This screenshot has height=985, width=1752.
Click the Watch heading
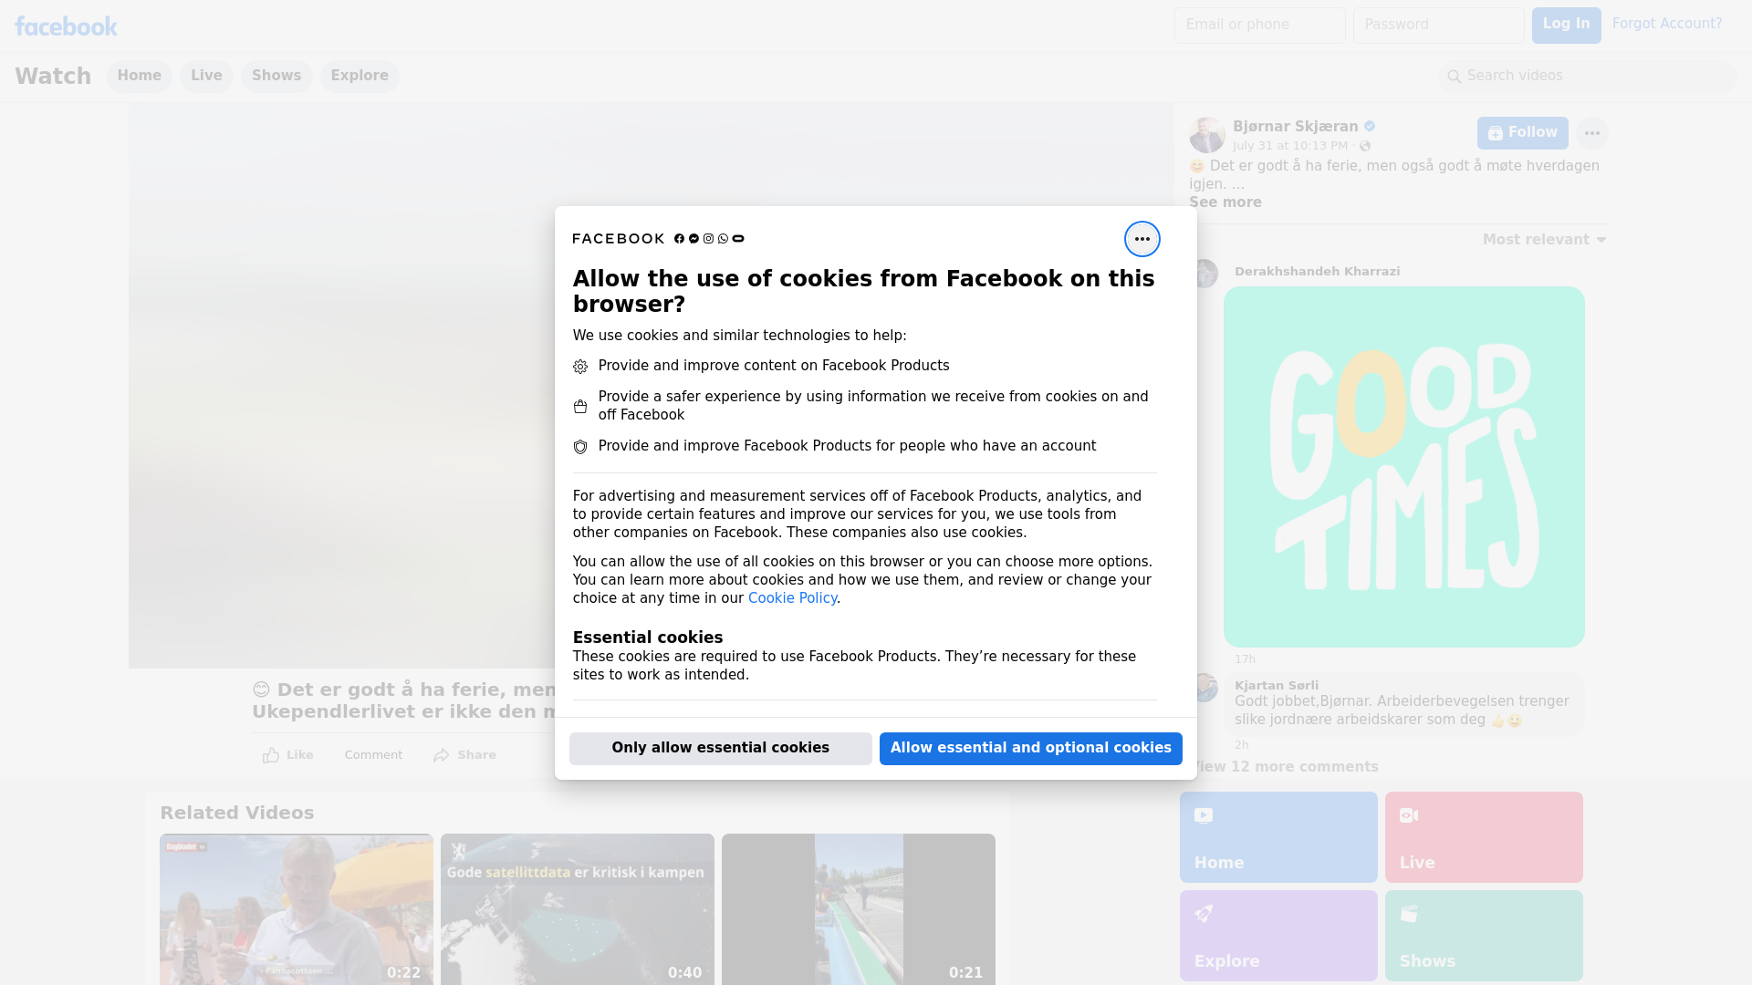click(53, 77)
